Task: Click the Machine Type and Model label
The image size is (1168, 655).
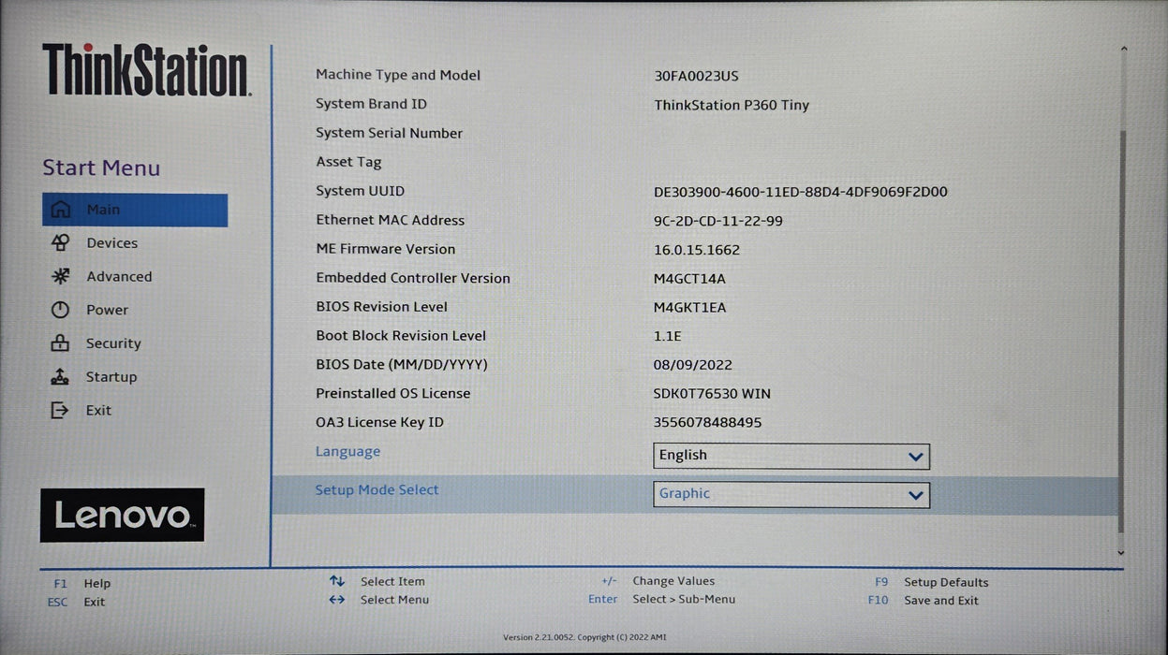Action: pyautogui.click(x=398, y=75)
